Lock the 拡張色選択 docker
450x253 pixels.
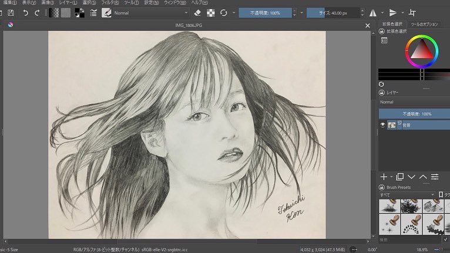[x=381, y=31]
